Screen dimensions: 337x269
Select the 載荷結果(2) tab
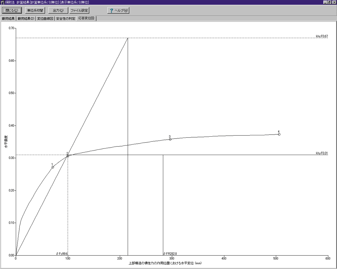(x=26, y=18)
